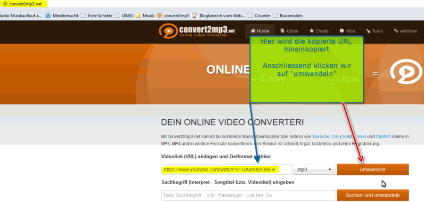Open the Tools menu item
424x202 pixels.
point(374,31)
